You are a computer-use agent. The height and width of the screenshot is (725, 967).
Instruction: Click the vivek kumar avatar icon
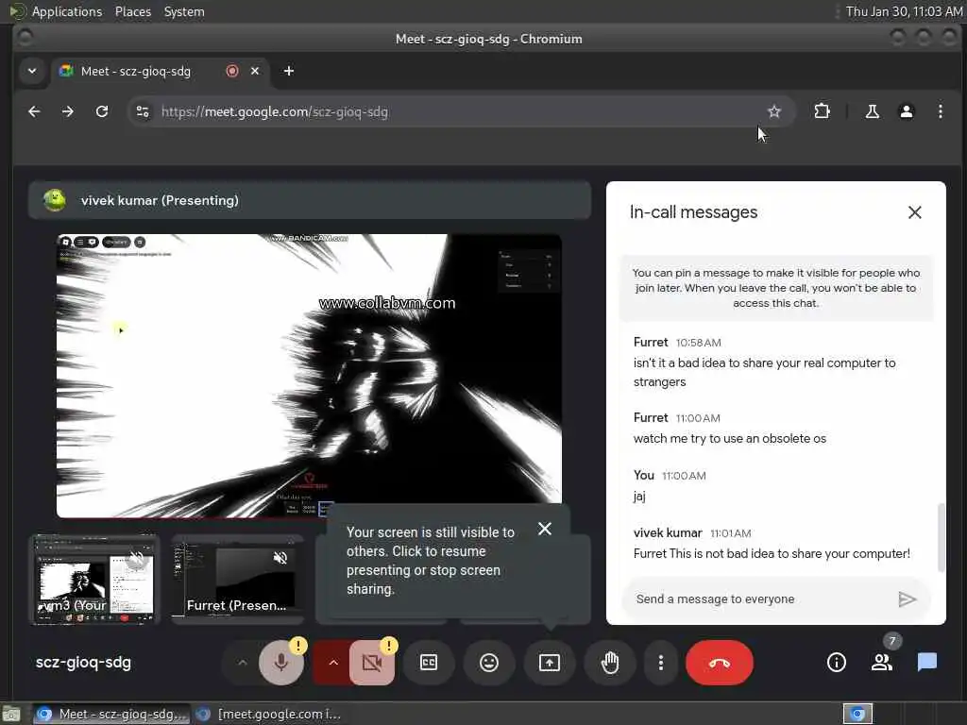click(x=55, y=200)
